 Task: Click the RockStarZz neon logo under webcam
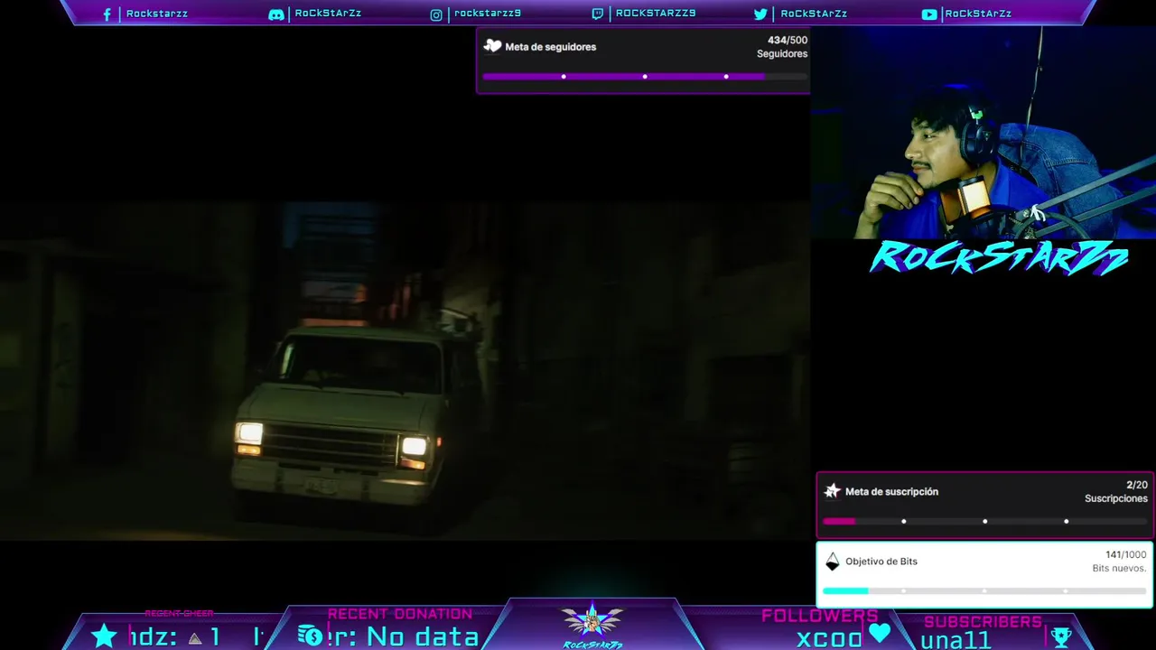[x=999, y=258]
